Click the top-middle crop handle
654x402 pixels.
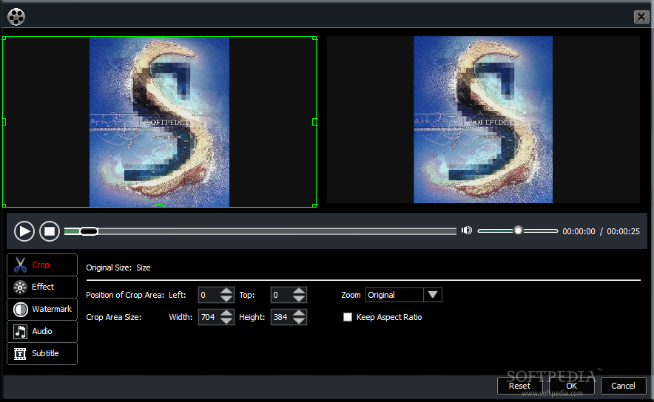tap(159, 38)
